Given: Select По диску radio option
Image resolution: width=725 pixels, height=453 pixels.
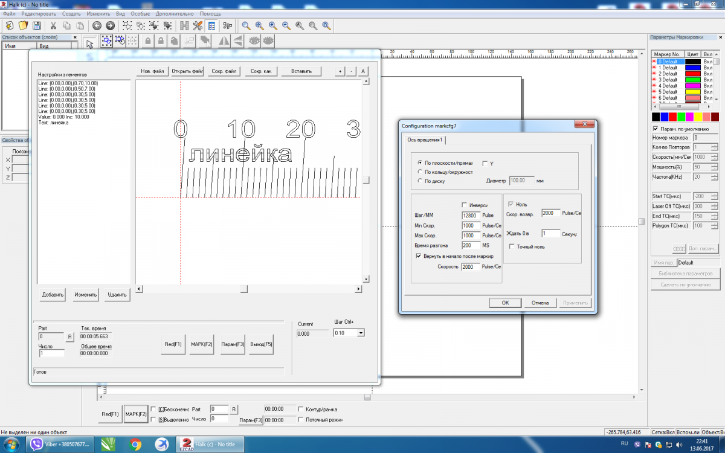Looking at the screenshot, I should [420, 181].
